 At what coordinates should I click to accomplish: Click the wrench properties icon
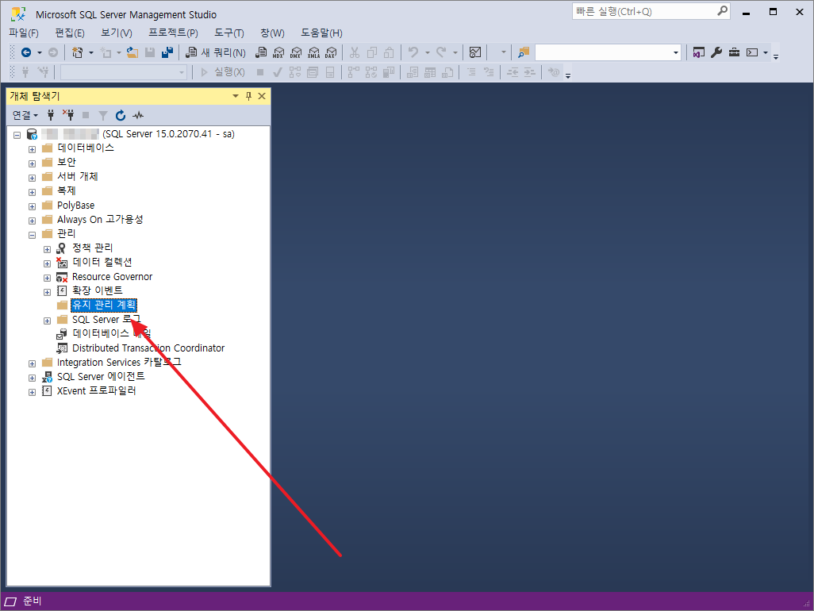[716, 52]
